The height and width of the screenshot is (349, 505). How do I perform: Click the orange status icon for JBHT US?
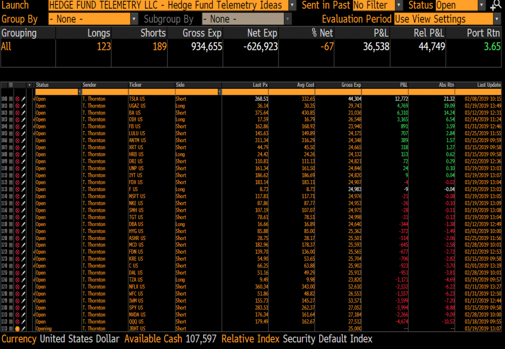pos(17,329)
